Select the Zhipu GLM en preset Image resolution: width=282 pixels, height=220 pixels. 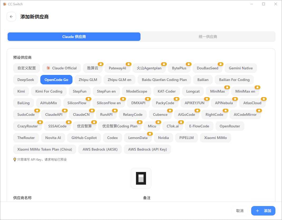119,80
